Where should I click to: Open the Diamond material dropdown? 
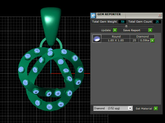(130, 108)
